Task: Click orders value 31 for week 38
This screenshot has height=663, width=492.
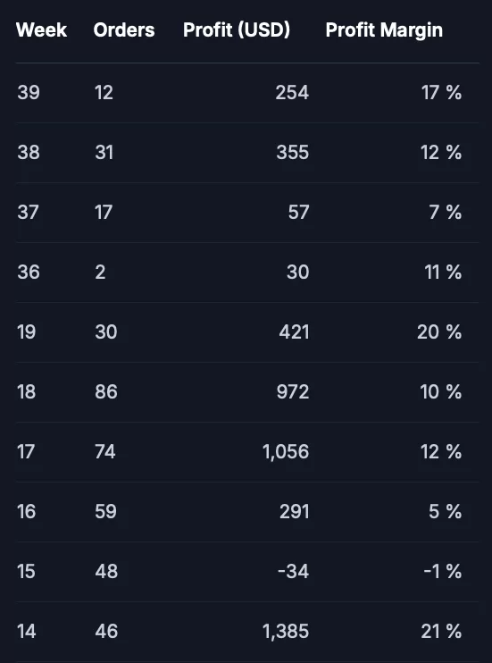Action: 104,153
